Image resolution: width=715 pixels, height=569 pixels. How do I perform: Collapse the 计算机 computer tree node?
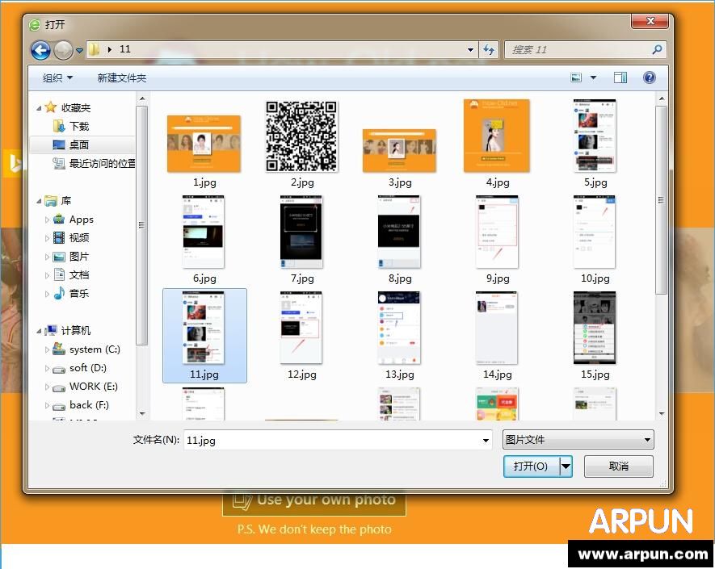[x=39, y=331]
